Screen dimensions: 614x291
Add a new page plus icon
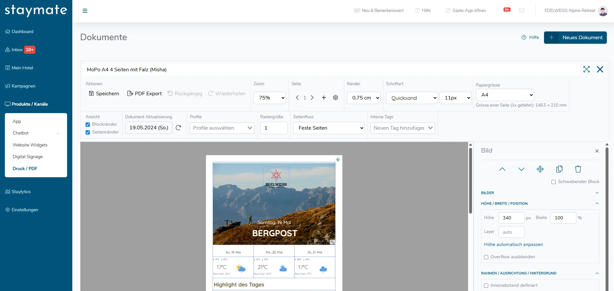(x=324, y=98)
